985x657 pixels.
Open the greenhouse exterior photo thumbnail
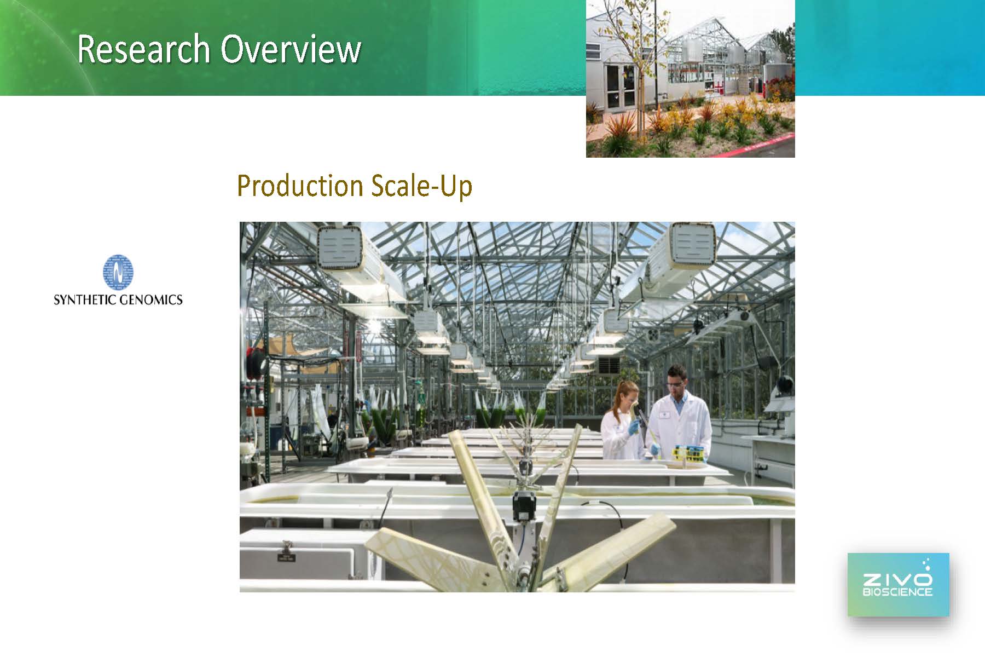[690, 79]
